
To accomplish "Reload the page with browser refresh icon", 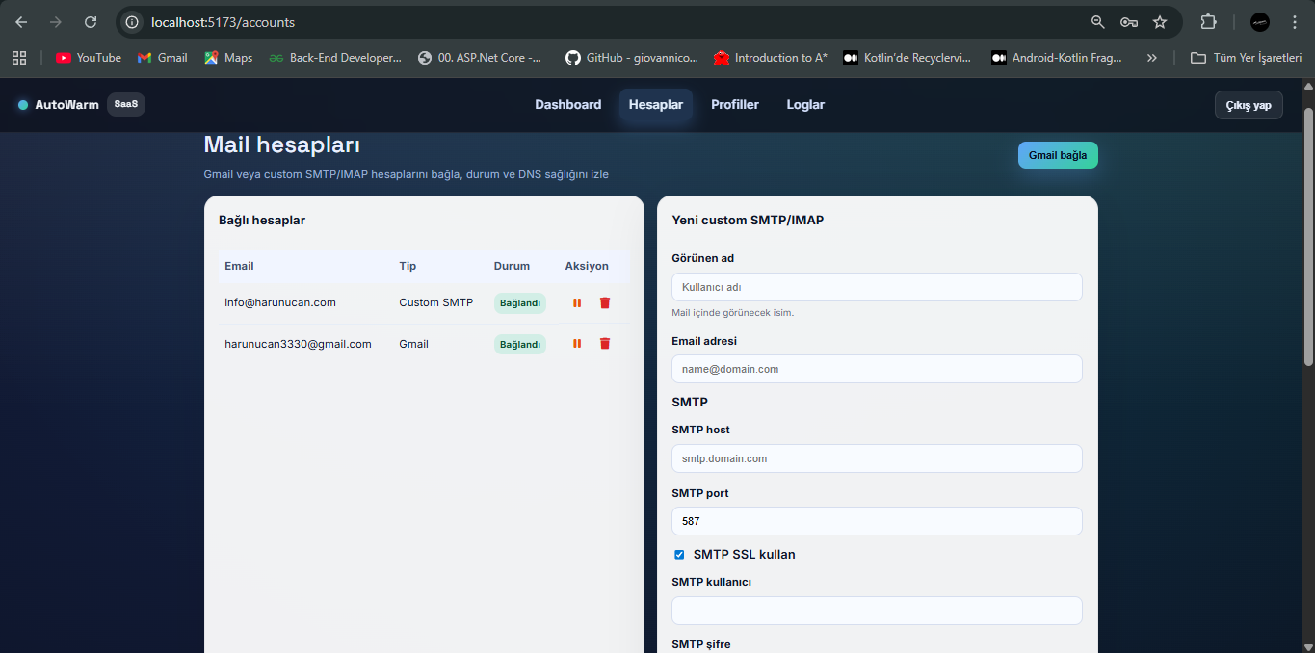I will pyautogui.click(x=91, y=22).
